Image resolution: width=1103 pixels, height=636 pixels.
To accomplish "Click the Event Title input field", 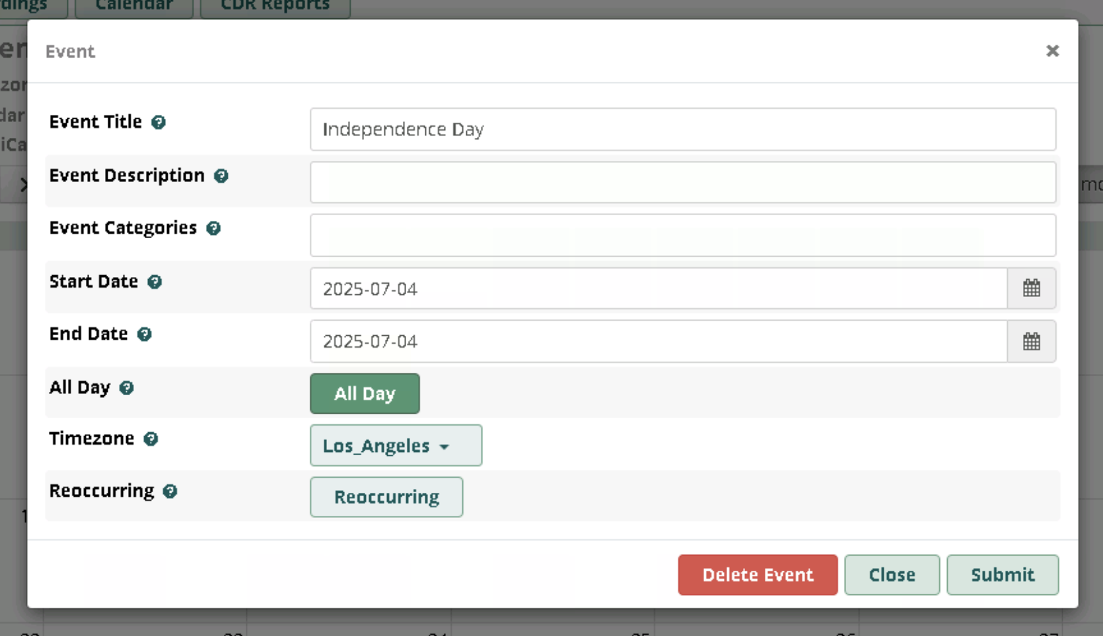I will coord(683,129).
